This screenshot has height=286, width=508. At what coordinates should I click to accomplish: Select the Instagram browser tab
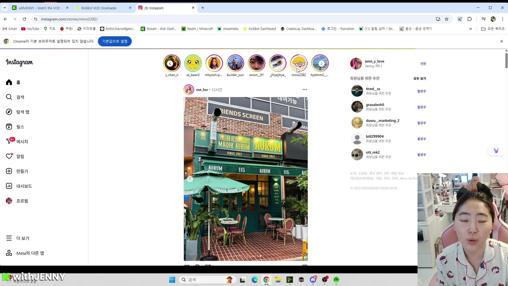click(166, 8)
